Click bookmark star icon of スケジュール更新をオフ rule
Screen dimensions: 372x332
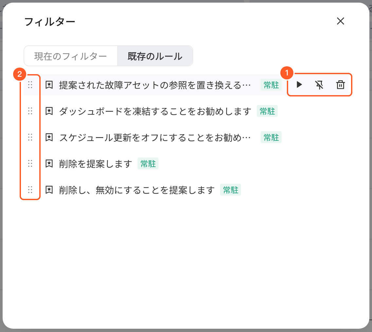pyautogui.click(x=49, y=137)
